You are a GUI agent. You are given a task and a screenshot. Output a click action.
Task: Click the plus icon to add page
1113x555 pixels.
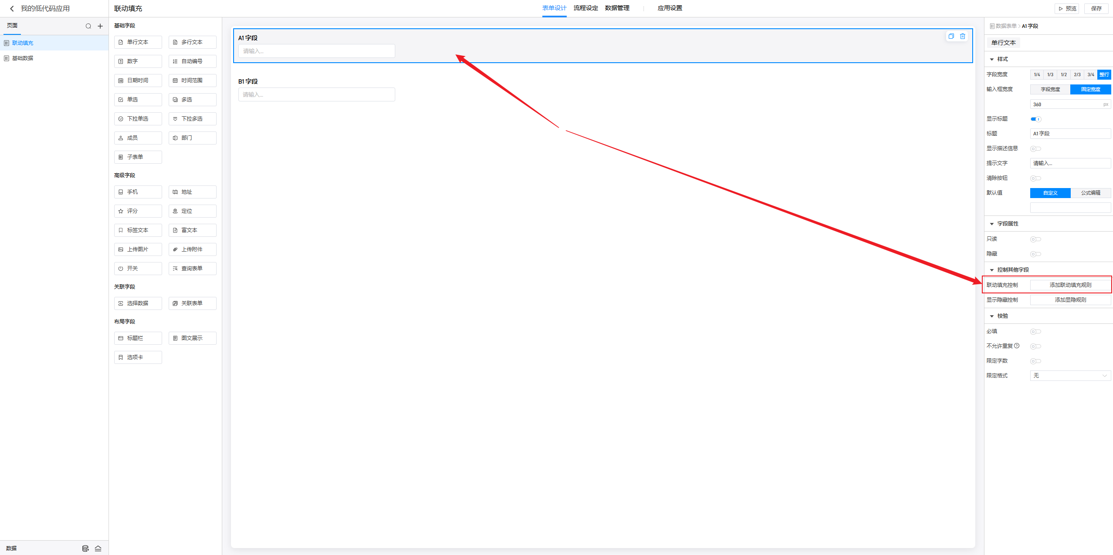click(100, 26)
